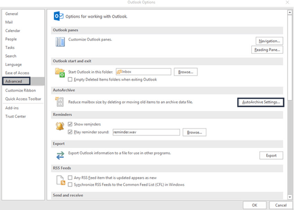Image resolution: width=294 pixels, height=210 pixels.
Task: Switch to the Trust Center category
Action: pos(15,116)
